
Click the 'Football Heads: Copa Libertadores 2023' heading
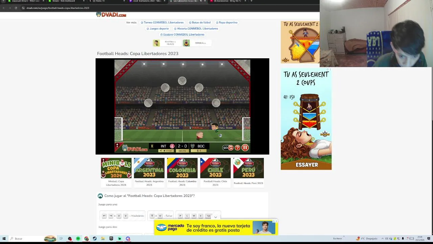point(138,54)
